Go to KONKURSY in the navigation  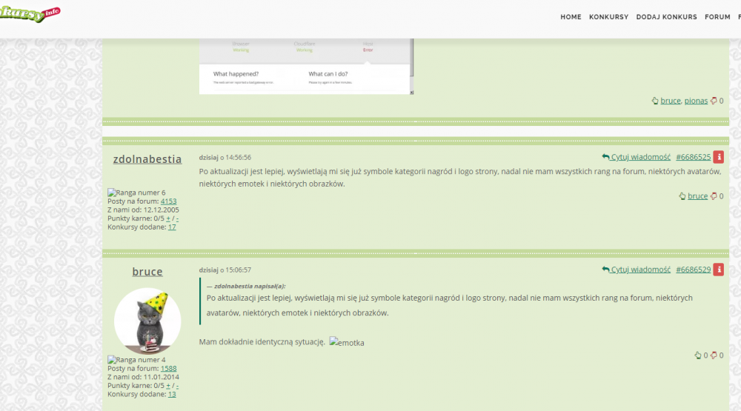608,17
